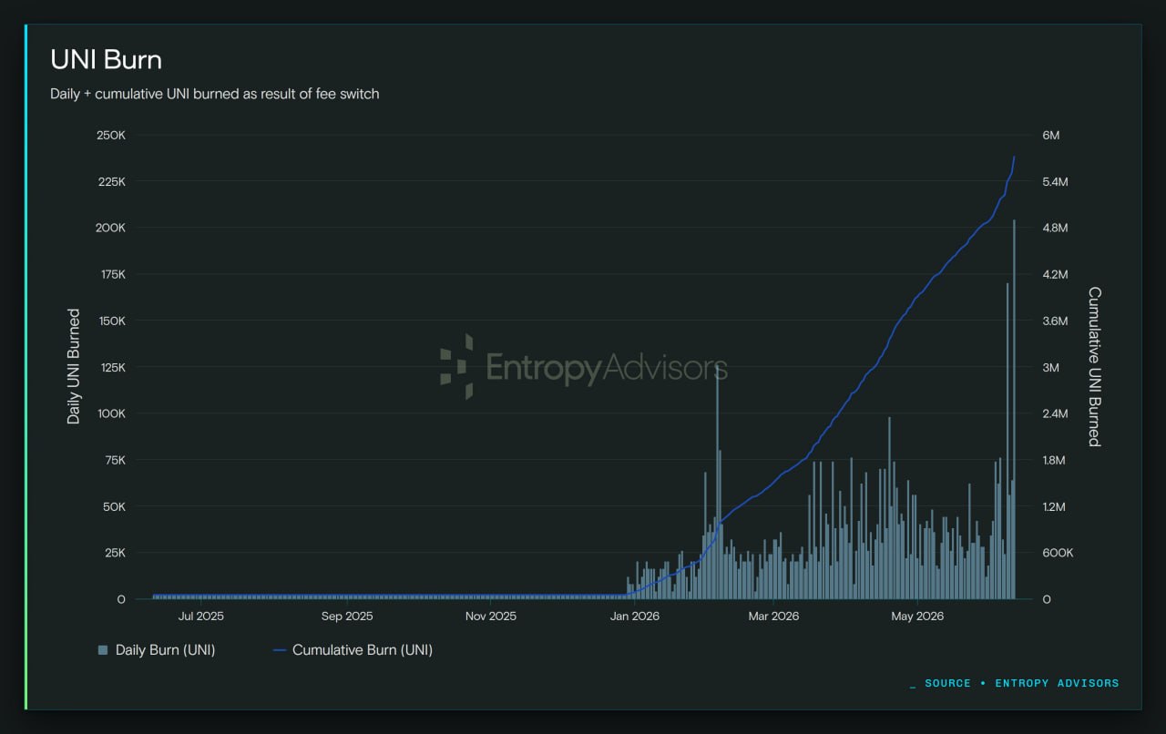Open the Source Entropy Advisors link
Screen dimensions: 1166x734
coord(1015,683)
